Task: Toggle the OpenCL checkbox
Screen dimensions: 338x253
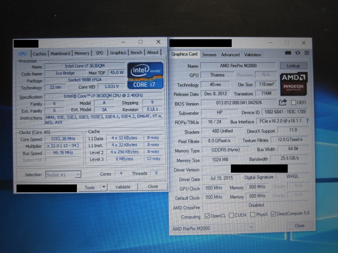Action: coord(207,216)
